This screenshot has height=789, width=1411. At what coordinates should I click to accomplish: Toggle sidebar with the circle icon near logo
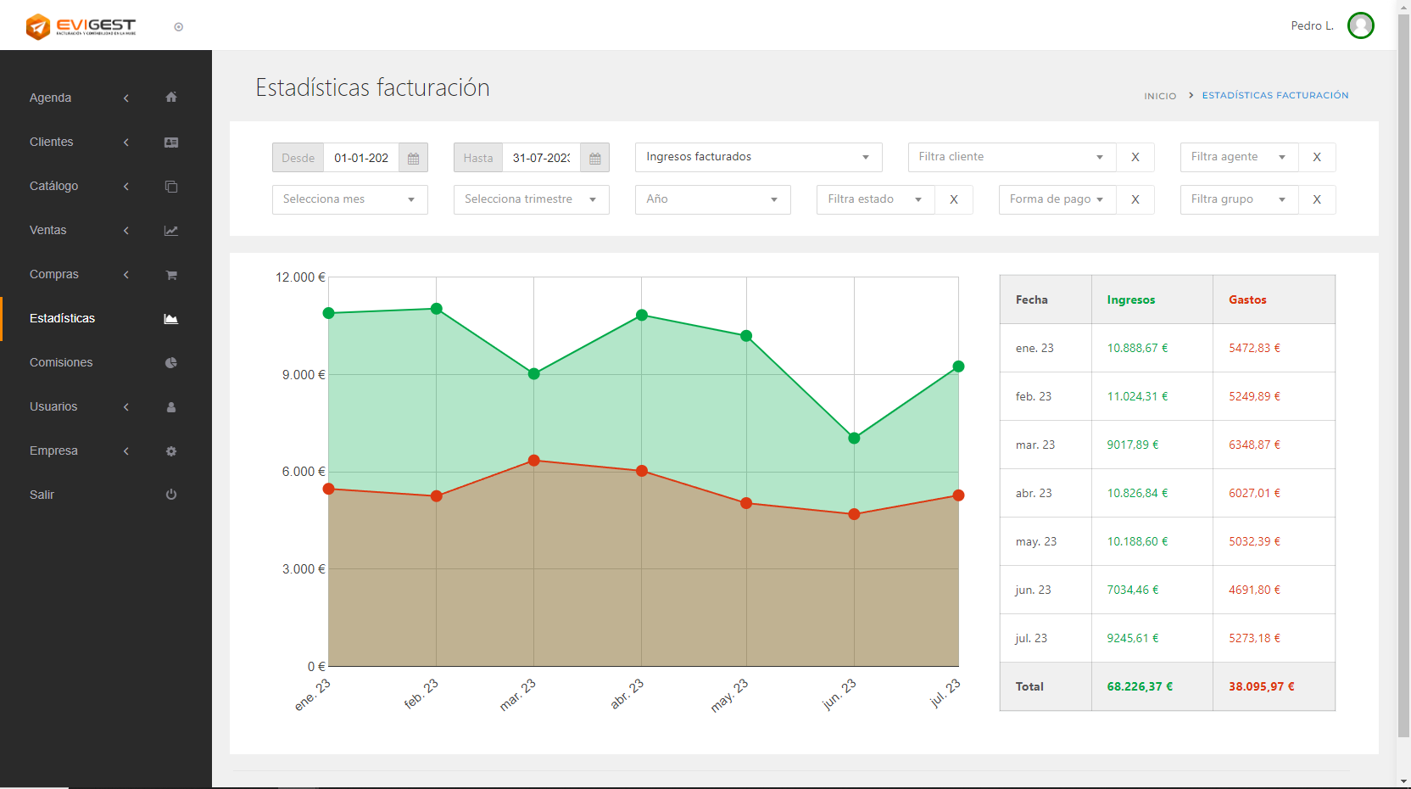[178, 27]
